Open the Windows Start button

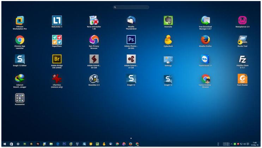click(5, 144)
